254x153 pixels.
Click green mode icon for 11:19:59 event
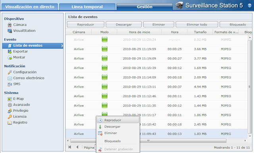[104, 49]
